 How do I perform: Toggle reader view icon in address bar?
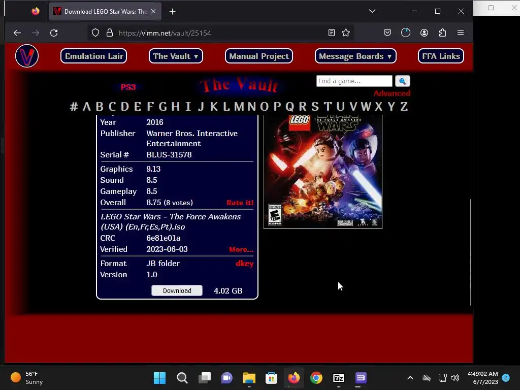tap(331, 32)
